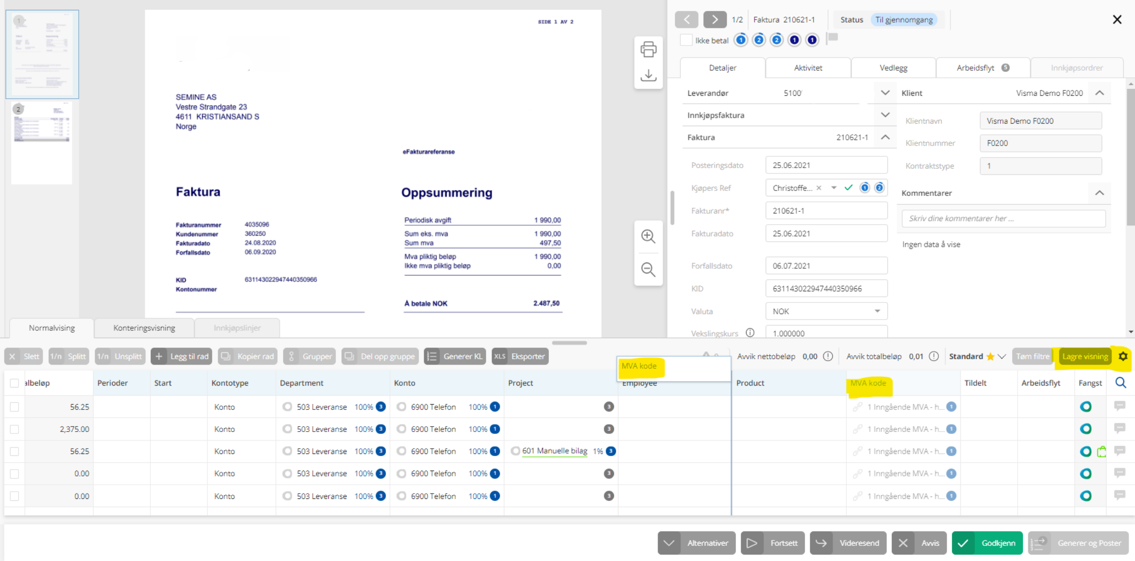This screenshot has width=1135, height=561.
Task: Open comment bubble on first row
Action: 1119,406
